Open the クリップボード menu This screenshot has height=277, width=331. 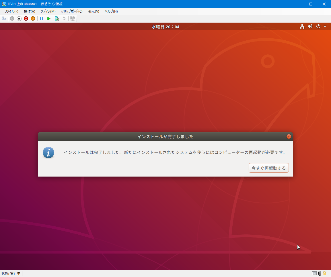coord(71,11)
